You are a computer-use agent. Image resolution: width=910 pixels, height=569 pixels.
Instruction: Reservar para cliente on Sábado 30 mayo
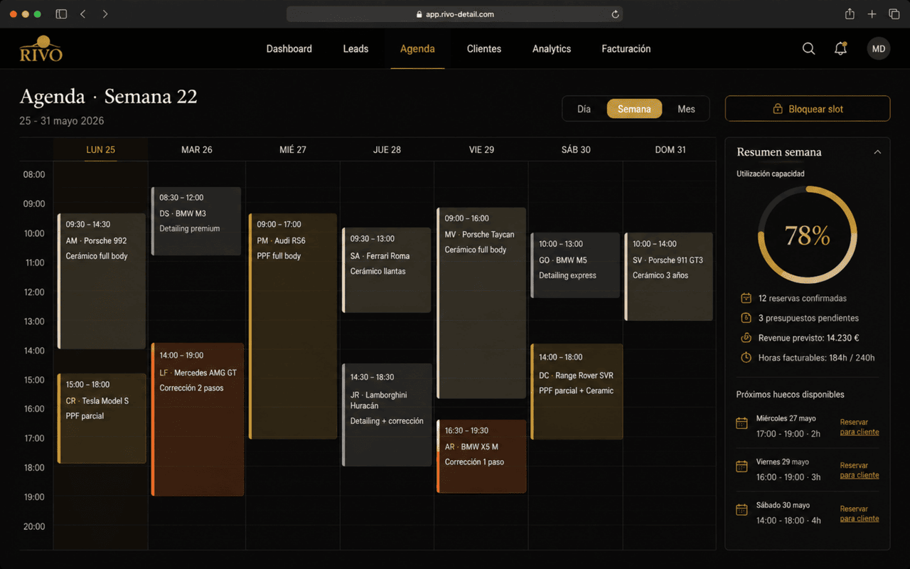(x=859, y=514)
